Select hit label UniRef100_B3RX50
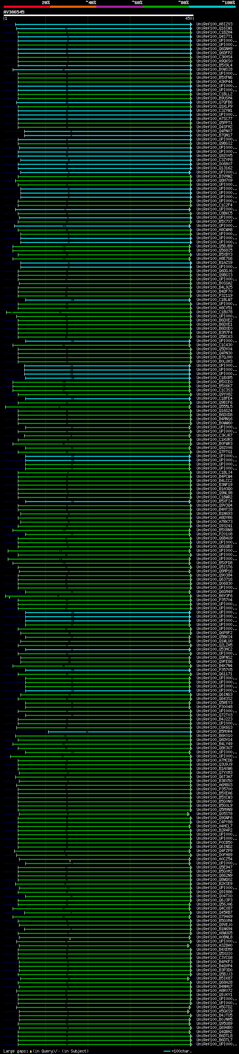The height and width of the screenshot is (1054, 239). click(214, 781)
